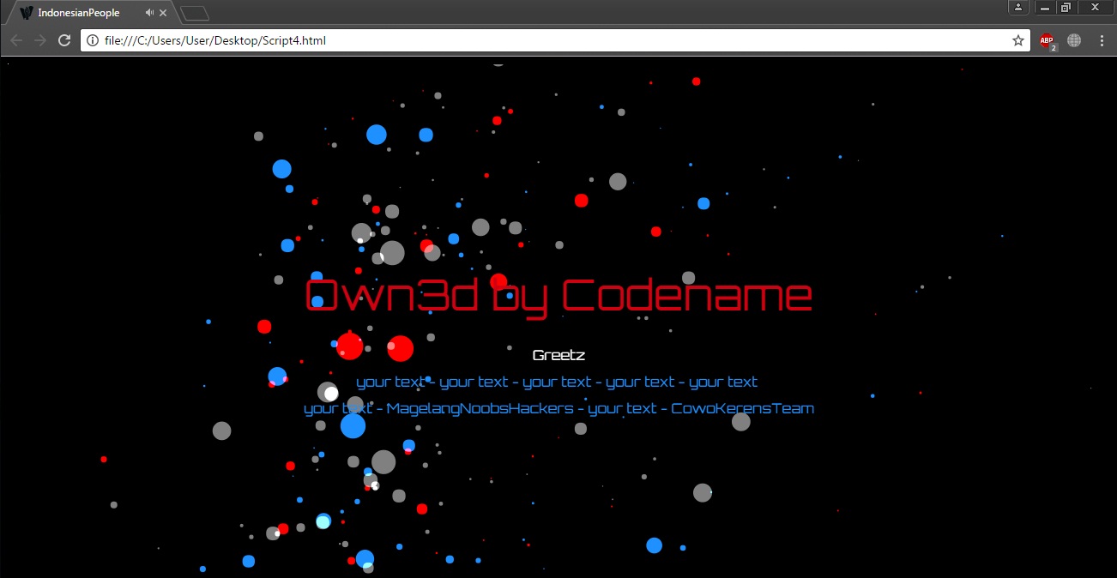
Task: Open a new browser tab
Action: pos(193,13)
